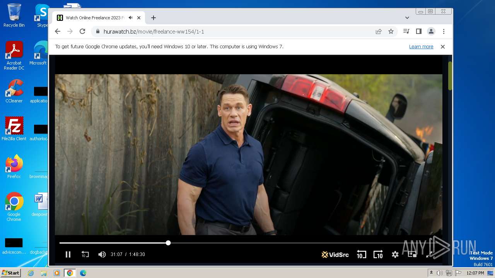This screenshot has width=495, height=278.
Task: Bookmark this tab with star icon
Action: [x=391, y=32]
